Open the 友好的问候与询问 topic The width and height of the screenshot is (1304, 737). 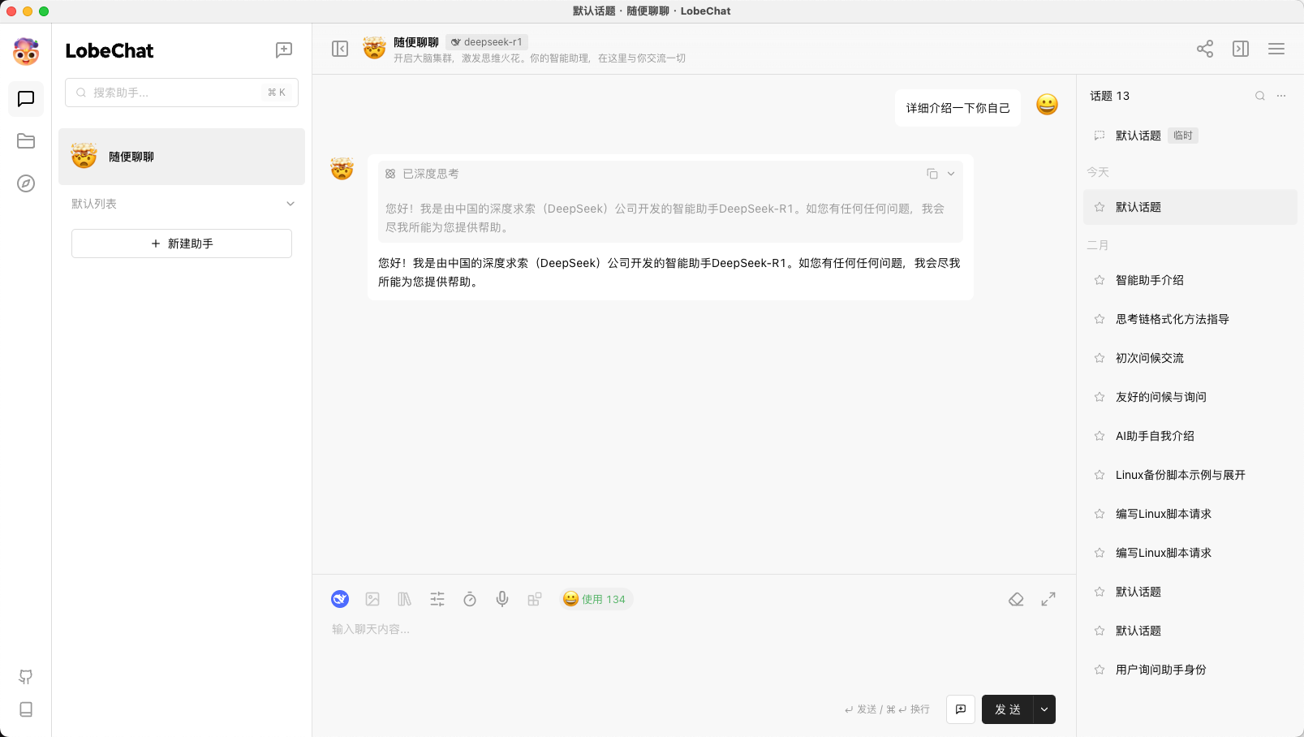(x=1190, y=397)
